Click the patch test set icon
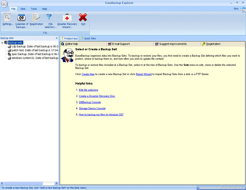The width and height of the screenshot is (246, 190). [10, 50]
